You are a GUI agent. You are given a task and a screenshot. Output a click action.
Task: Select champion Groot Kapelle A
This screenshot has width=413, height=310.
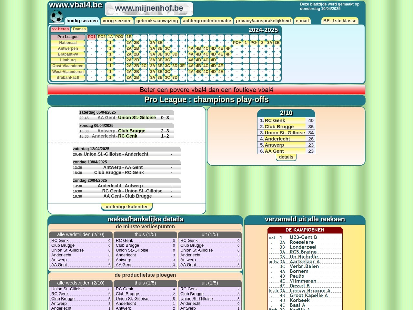[x=309, y=295]
